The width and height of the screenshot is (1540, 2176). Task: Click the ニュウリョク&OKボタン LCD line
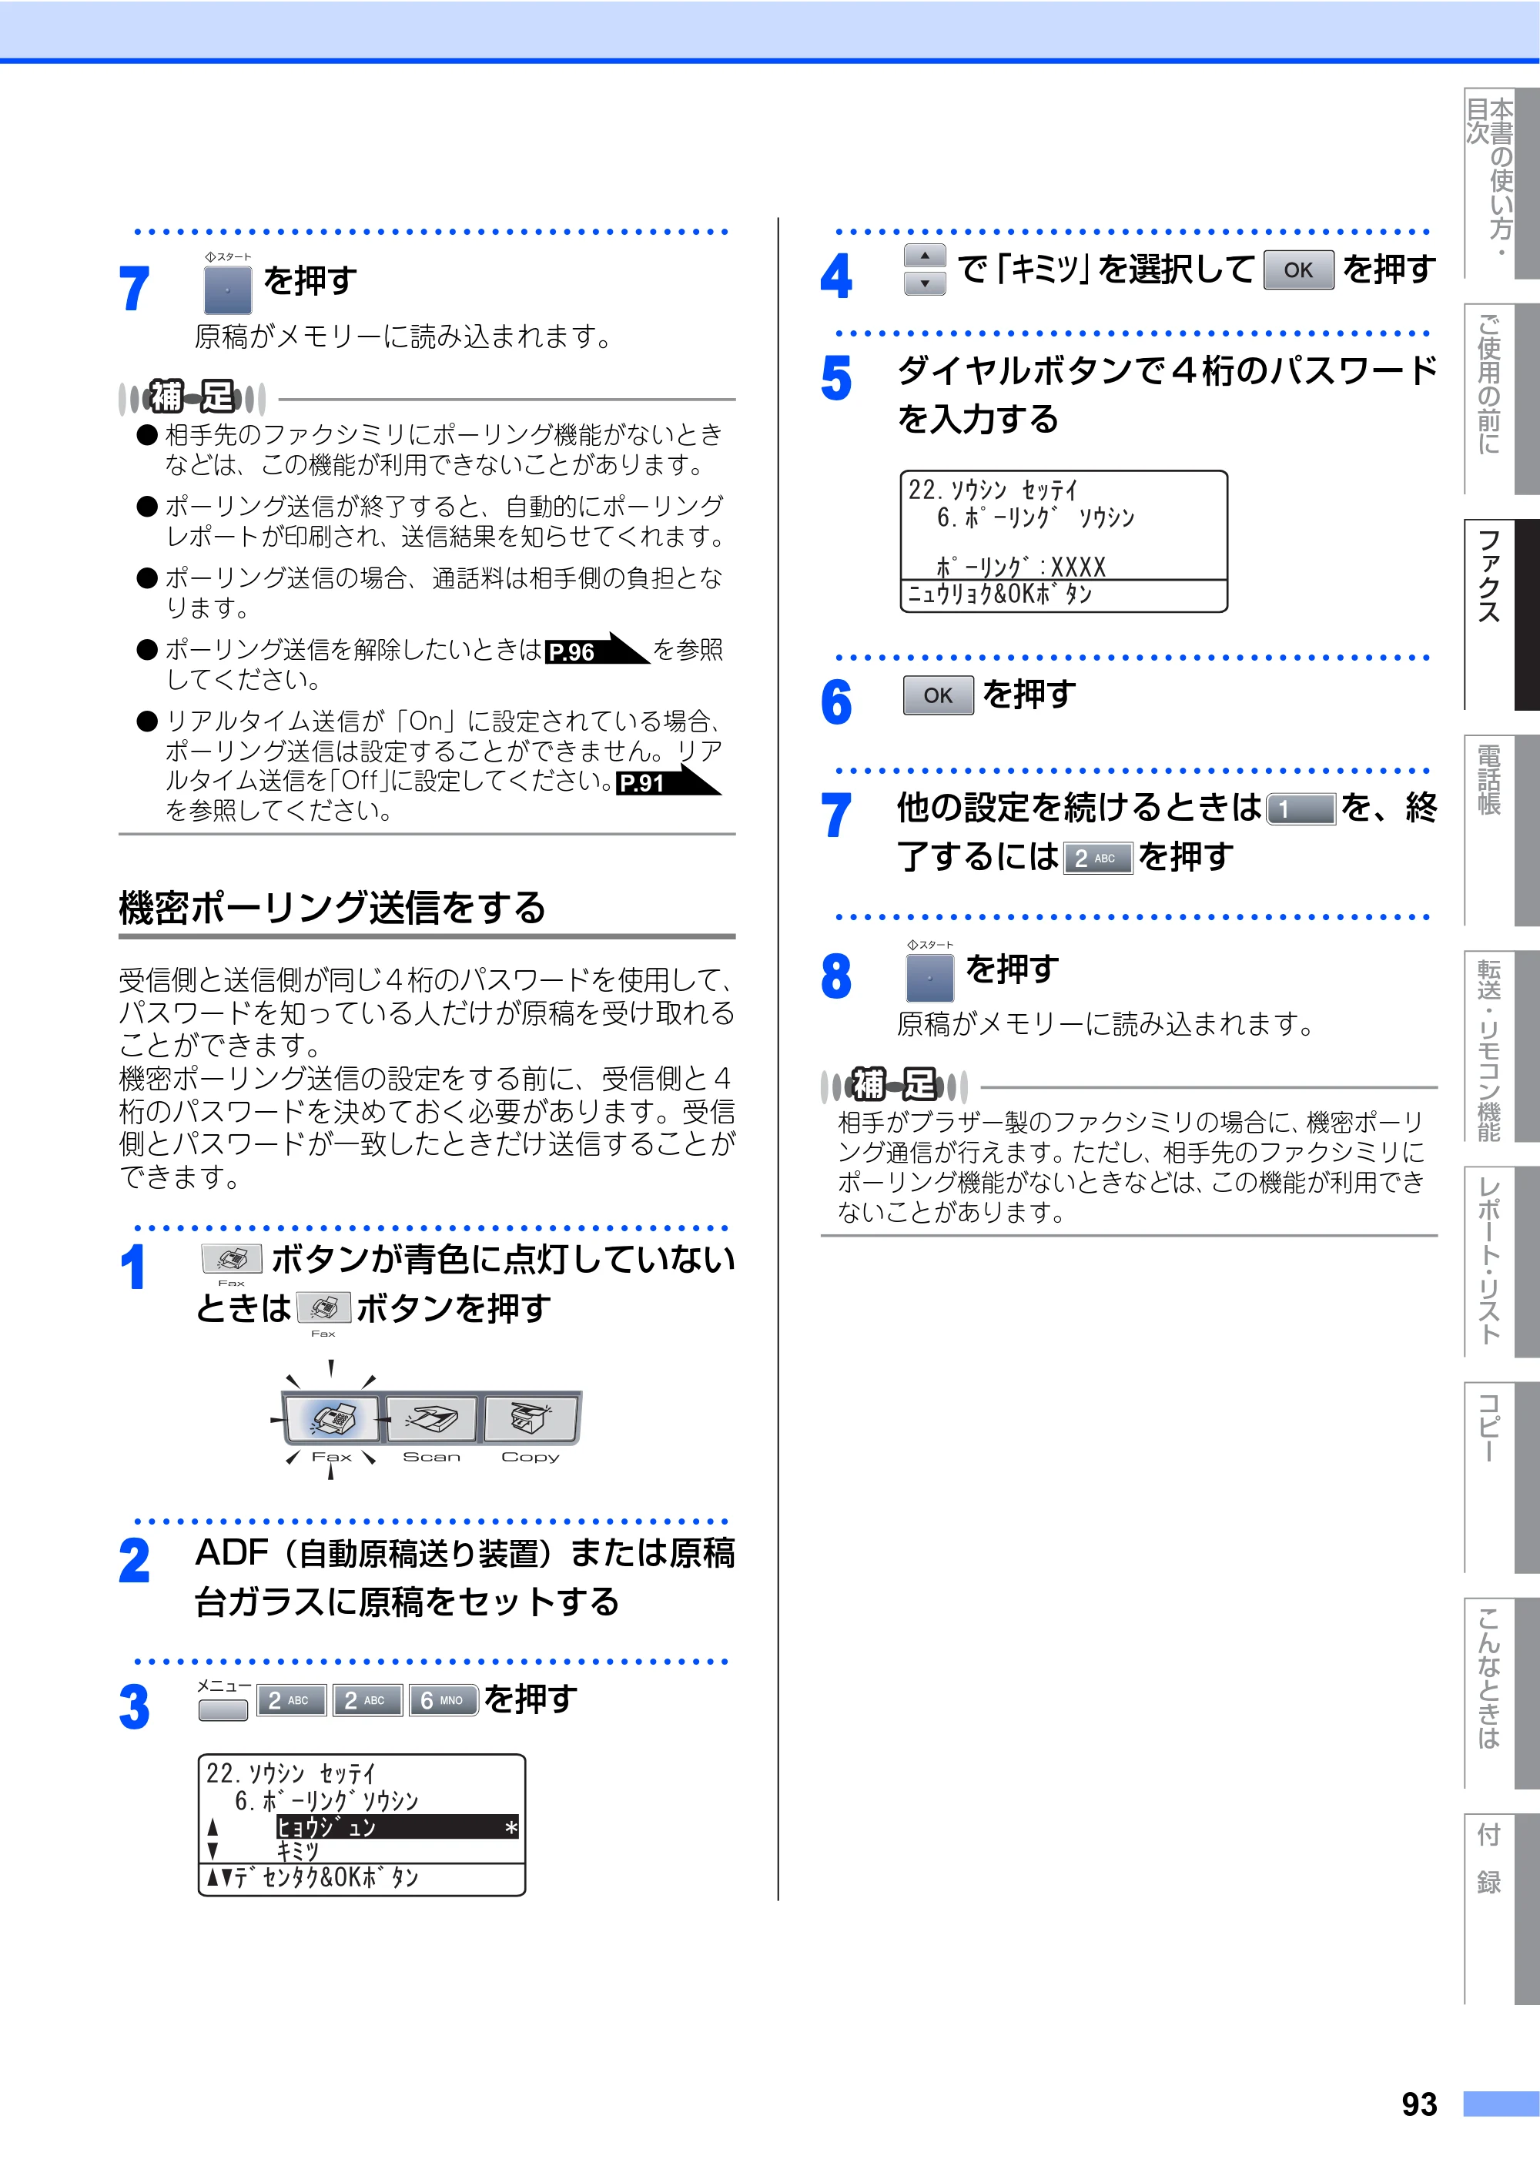(x=1000, y=594)
